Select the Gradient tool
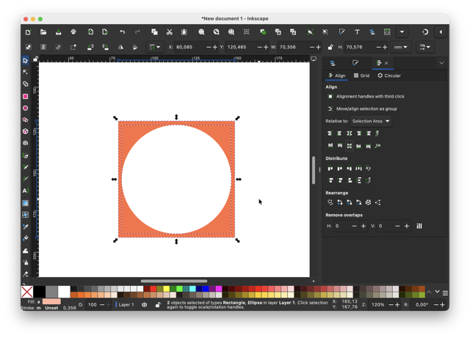This screenshot has height=338, width=470. pos(26,203)
